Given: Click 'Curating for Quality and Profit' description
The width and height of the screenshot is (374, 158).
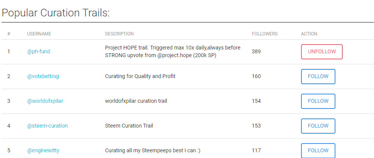Looking at the screenshot, I should point(140,77).
